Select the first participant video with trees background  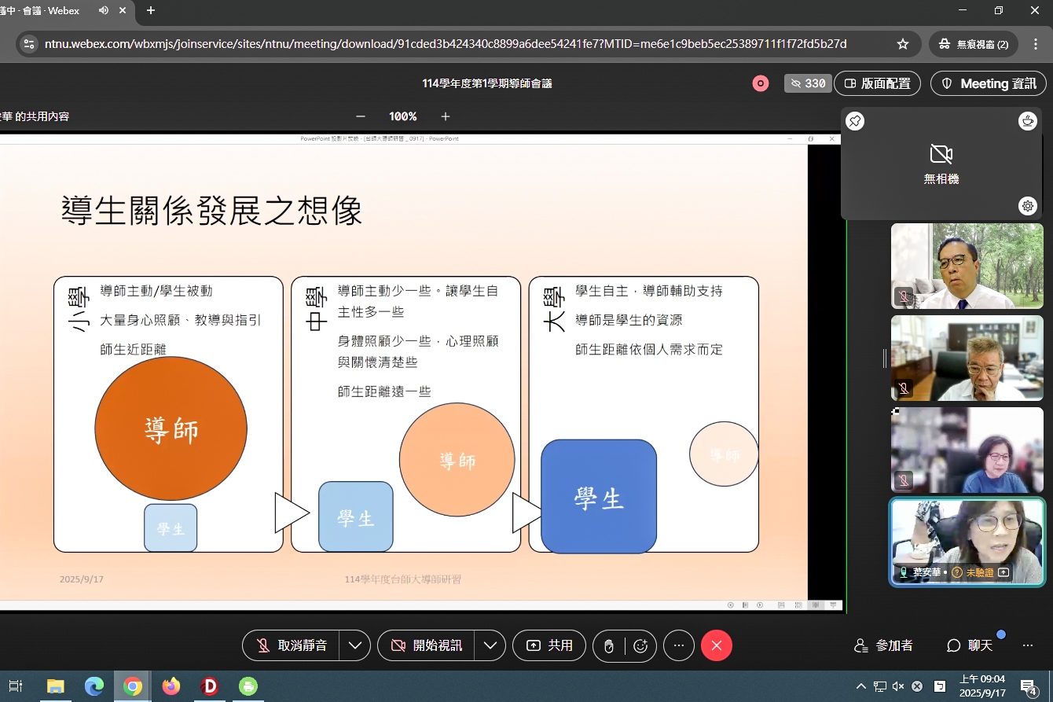[x=967, y=266]
